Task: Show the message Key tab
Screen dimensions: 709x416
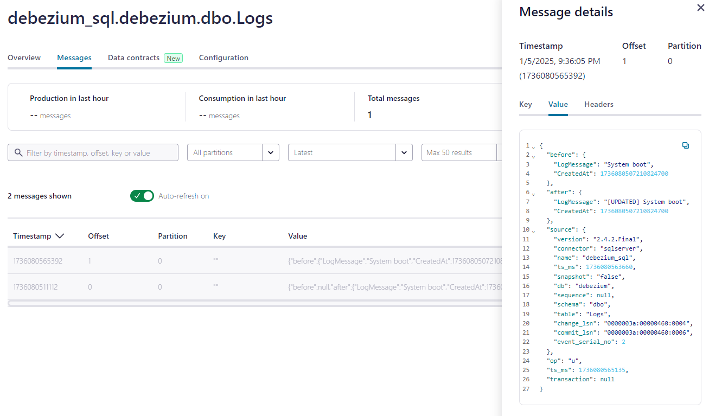Action: [526, 104]
